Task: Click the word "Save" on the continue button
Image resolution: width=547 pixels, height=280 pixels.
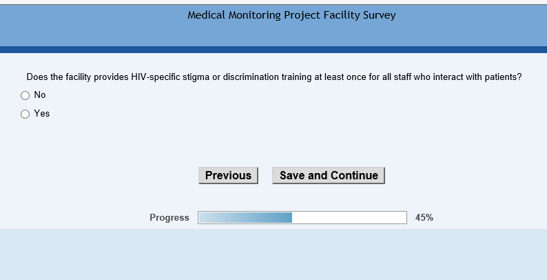Action: (292, 175)
